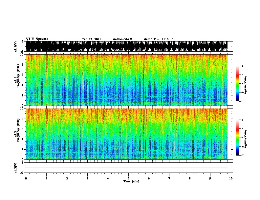Click the time axis tick label "3"
Viewport: 260px width, 200px height.
pos(87,178)
